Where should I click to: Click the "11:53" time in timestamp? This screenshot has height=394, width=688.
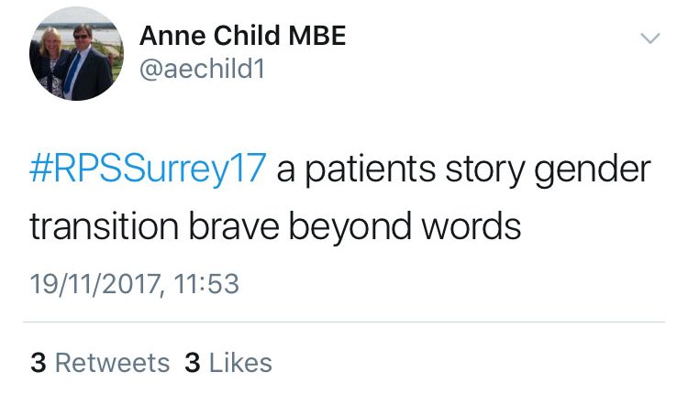pos(206,284)
